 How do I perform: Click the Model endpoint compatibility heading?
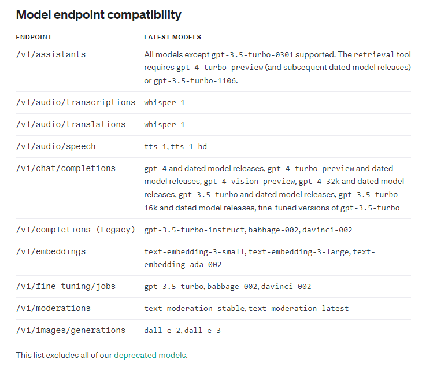98,15
